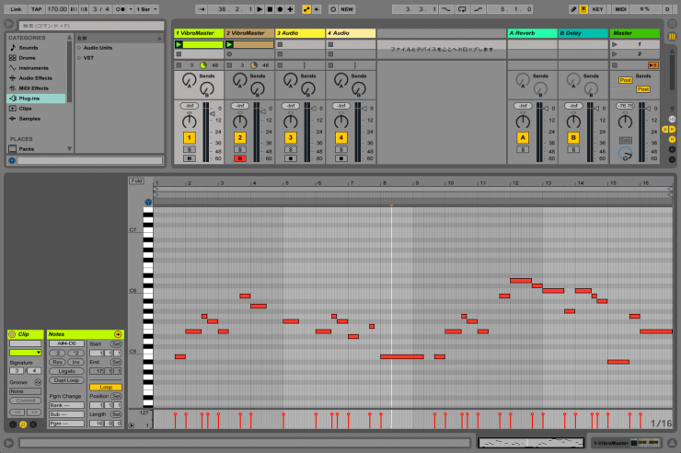Toggle the clip Loop button
This screenshot has height=453, width=681.
click(106, 387)
